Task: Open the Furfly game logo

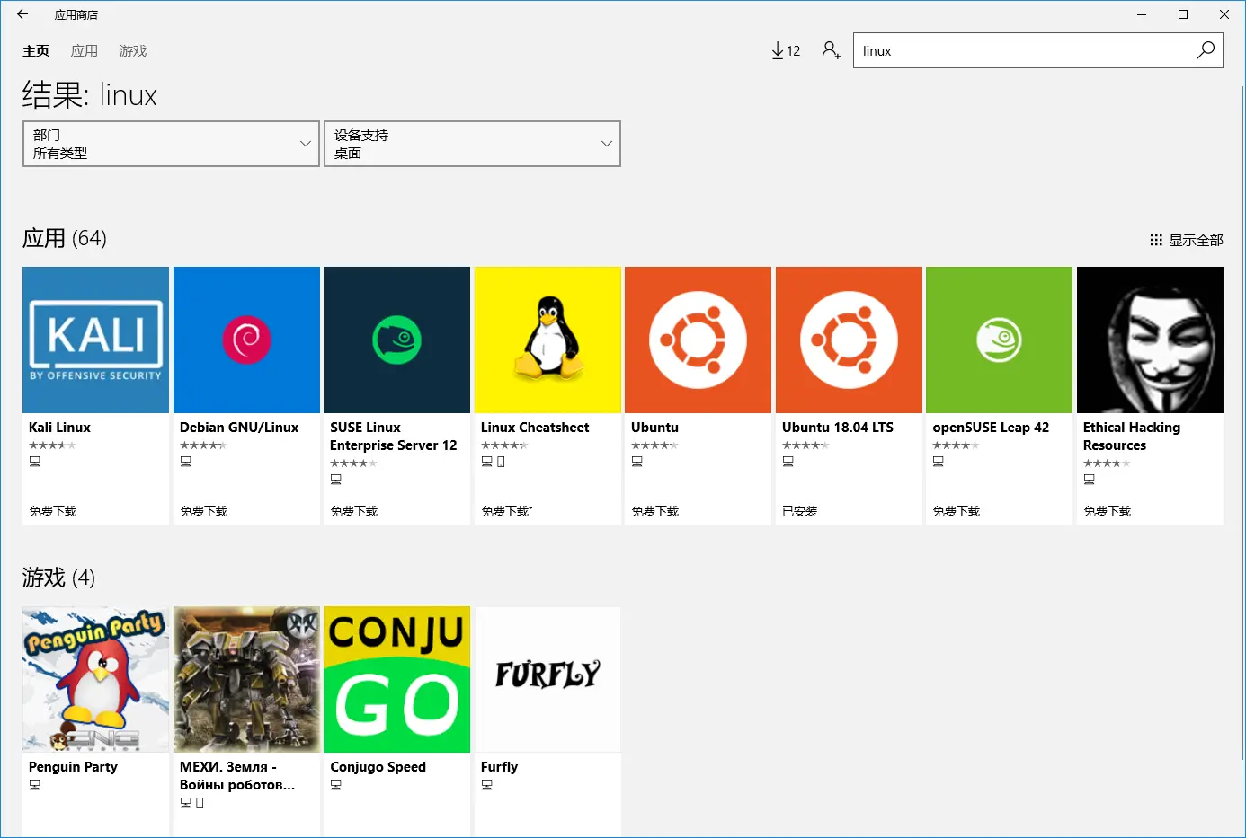Action: (x=547, y=679)
